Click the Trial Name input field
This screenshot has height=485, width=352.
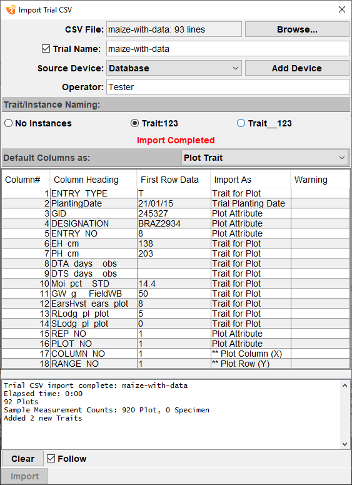tap(228, 49)
